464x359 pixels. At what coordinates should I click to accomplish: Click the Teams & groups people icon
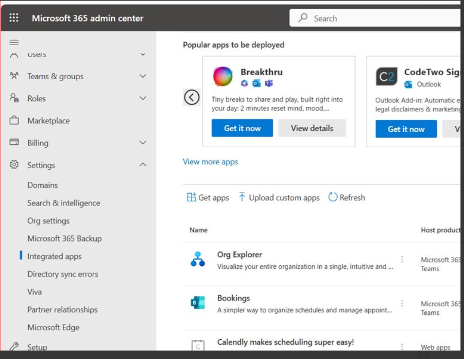[x=14, y=76]
